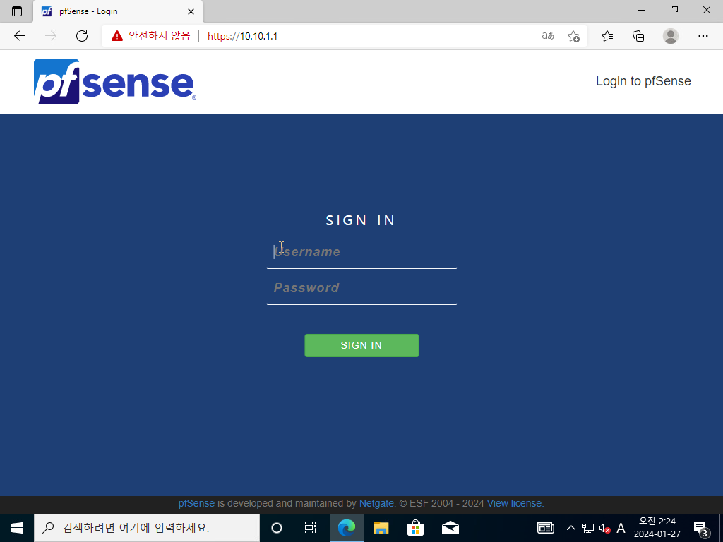Click the green SIGN IN button
Image resolution: width=723 pixels, height=542 pixels.
(x=361, y=345)
